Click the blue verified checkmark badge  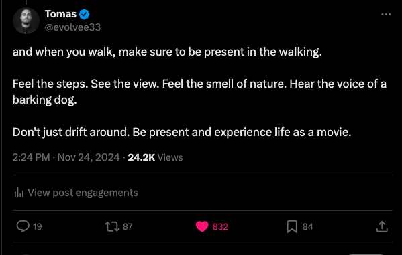(x=84, y=14)
